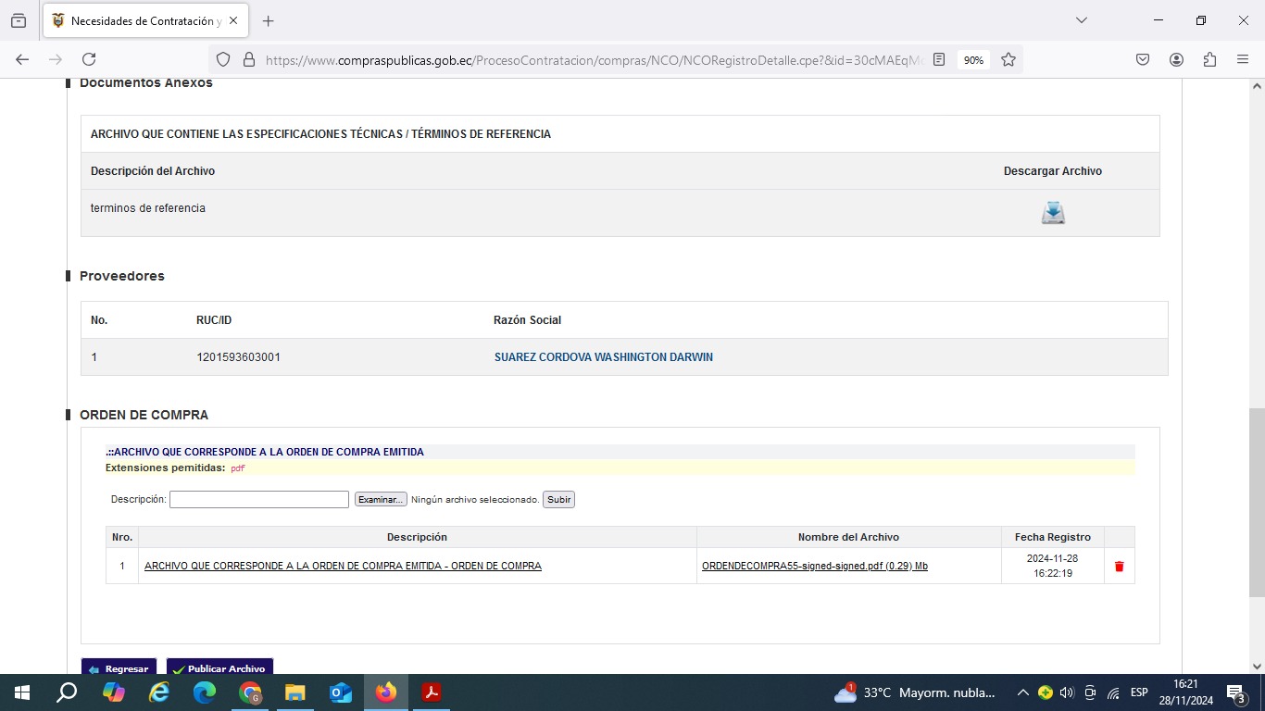Click the 90% zoom level indicator

point(973,59)
